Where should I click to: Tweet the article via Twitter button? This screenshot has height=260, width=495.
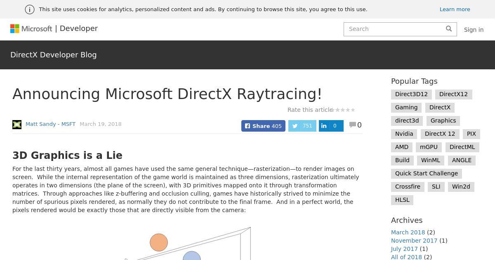pos(302,126)
